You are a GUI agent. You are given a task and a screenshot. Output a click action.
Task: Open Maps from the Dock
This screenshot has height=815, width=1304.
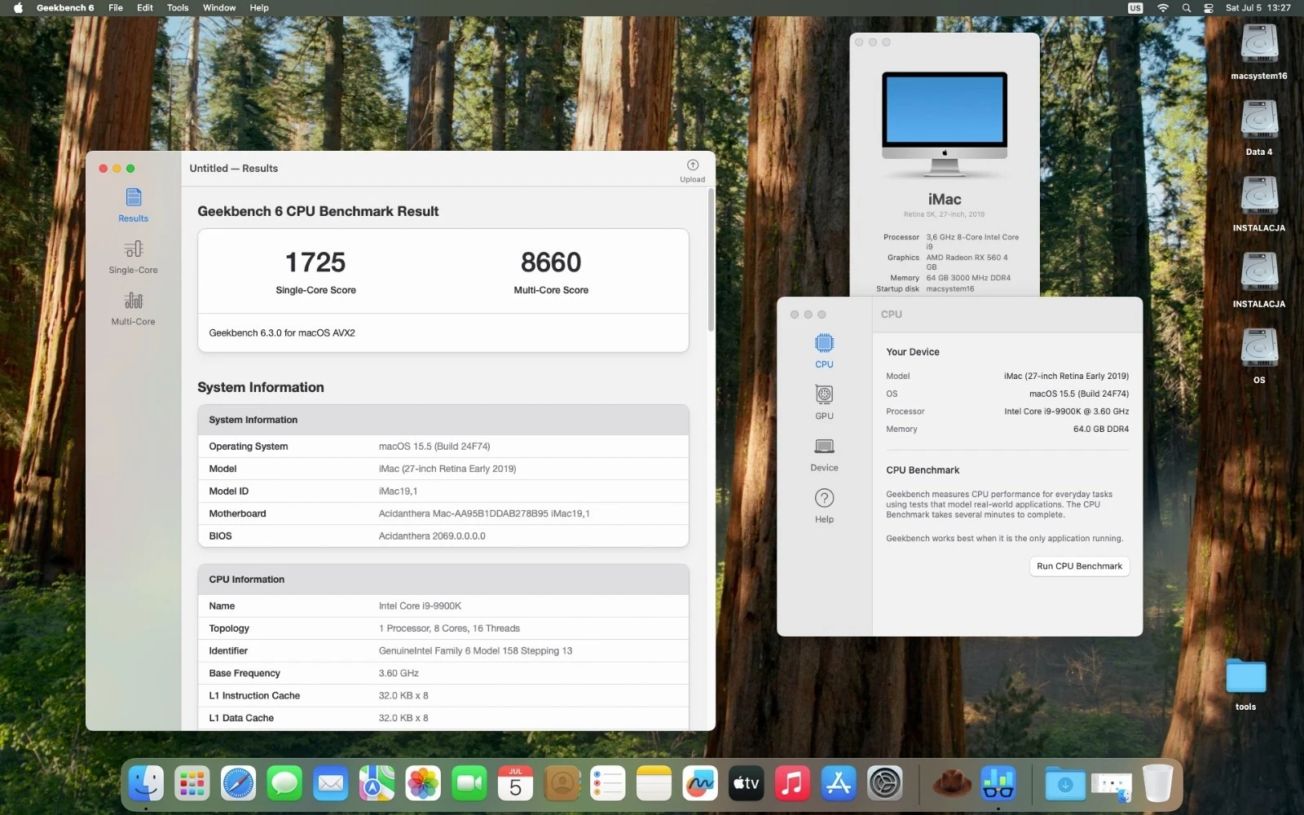click(377, 784)
